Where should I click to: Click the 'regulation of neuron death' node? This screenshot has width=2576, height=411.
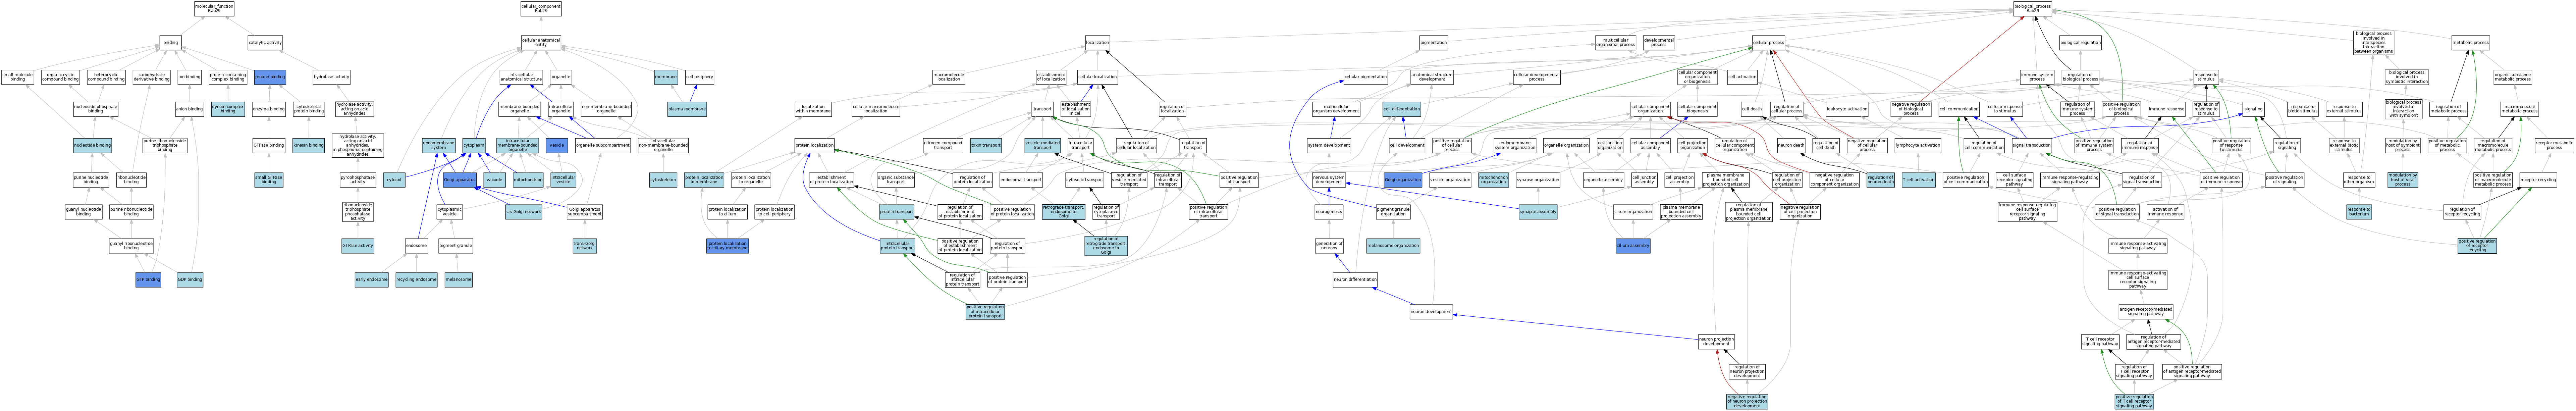pos(1880,180)
